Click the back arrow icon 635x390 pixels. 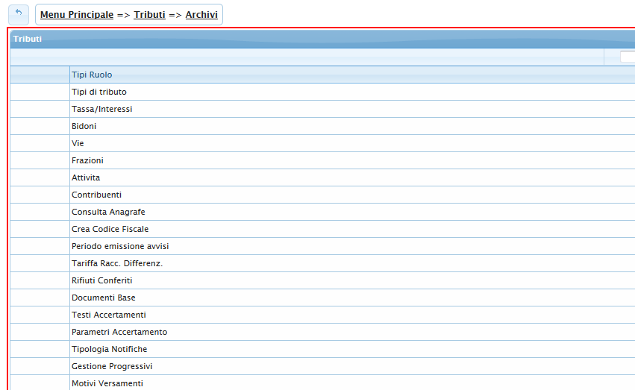[19, 14]
